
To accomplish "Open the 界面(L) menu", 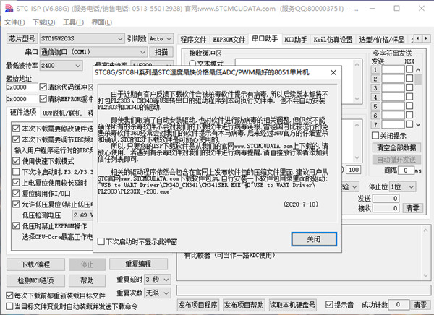I will click(x=101, y=22).
